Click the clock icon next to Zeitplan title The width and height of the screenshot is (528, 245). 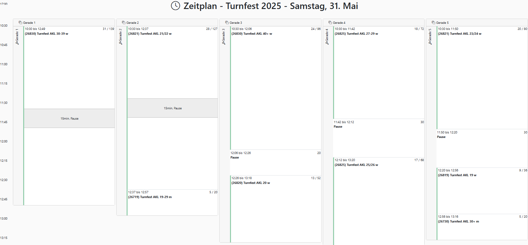tap(175, 6)
